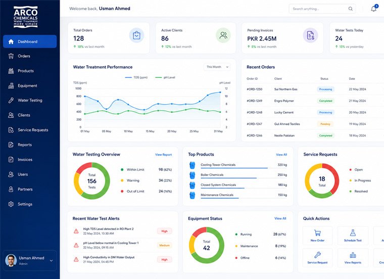
Task: Click the View Reports quick action label
Action: [x=353, y=262]
